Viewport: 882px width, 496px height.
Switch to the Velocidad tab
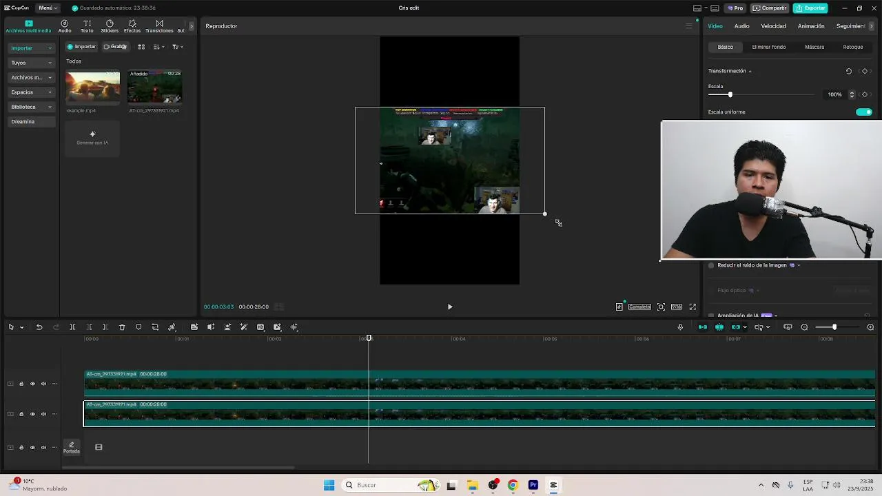pyautogui.click(x=773, y=26)
